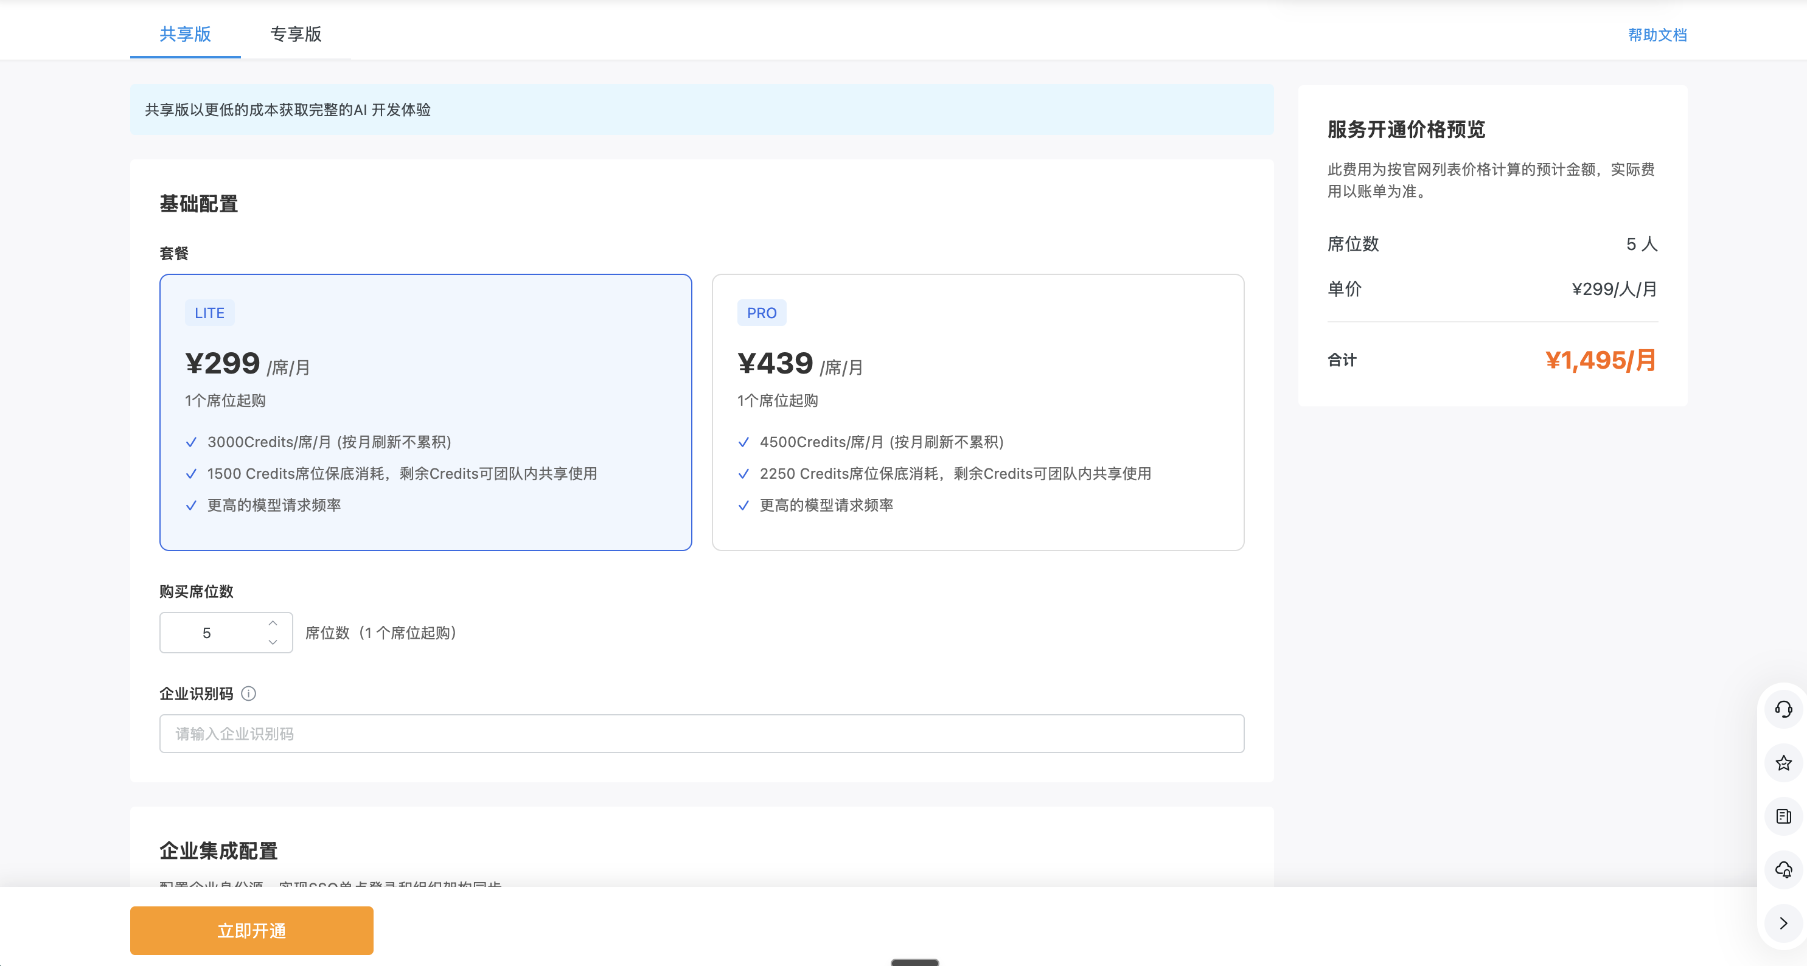The width and height of the screenshot is (1807, 966).
Task: Open the 帮助文档 link
Action: click(x=1657, y=35)
